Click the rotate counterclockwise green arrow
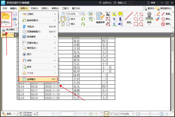The height and width of the screenshot is (117, 175). tap(83, 19)
